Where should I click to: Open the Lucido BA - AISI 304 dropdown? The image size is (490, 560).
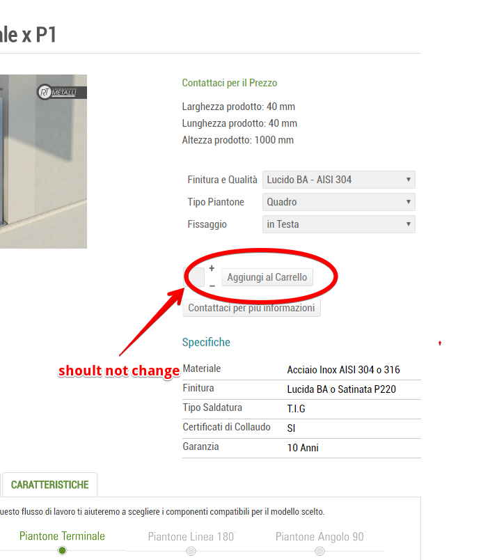click(x=339, y=180)
